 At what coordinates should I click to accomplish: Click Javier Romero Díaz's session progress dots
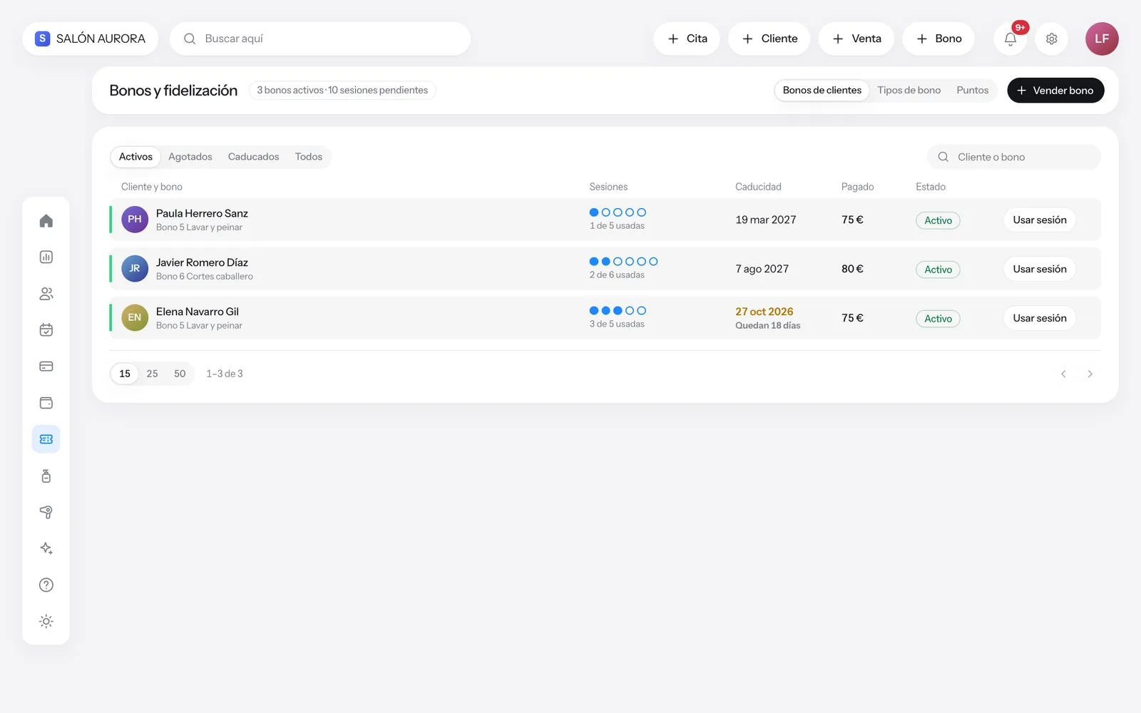tap(623, 262)
